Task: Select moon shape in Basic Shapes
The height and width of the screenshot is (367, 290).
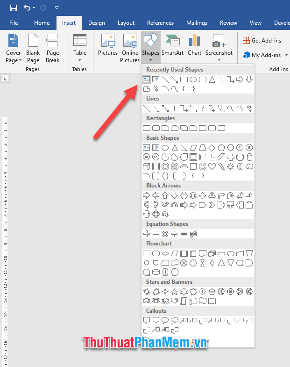Action: pos(240,166)
